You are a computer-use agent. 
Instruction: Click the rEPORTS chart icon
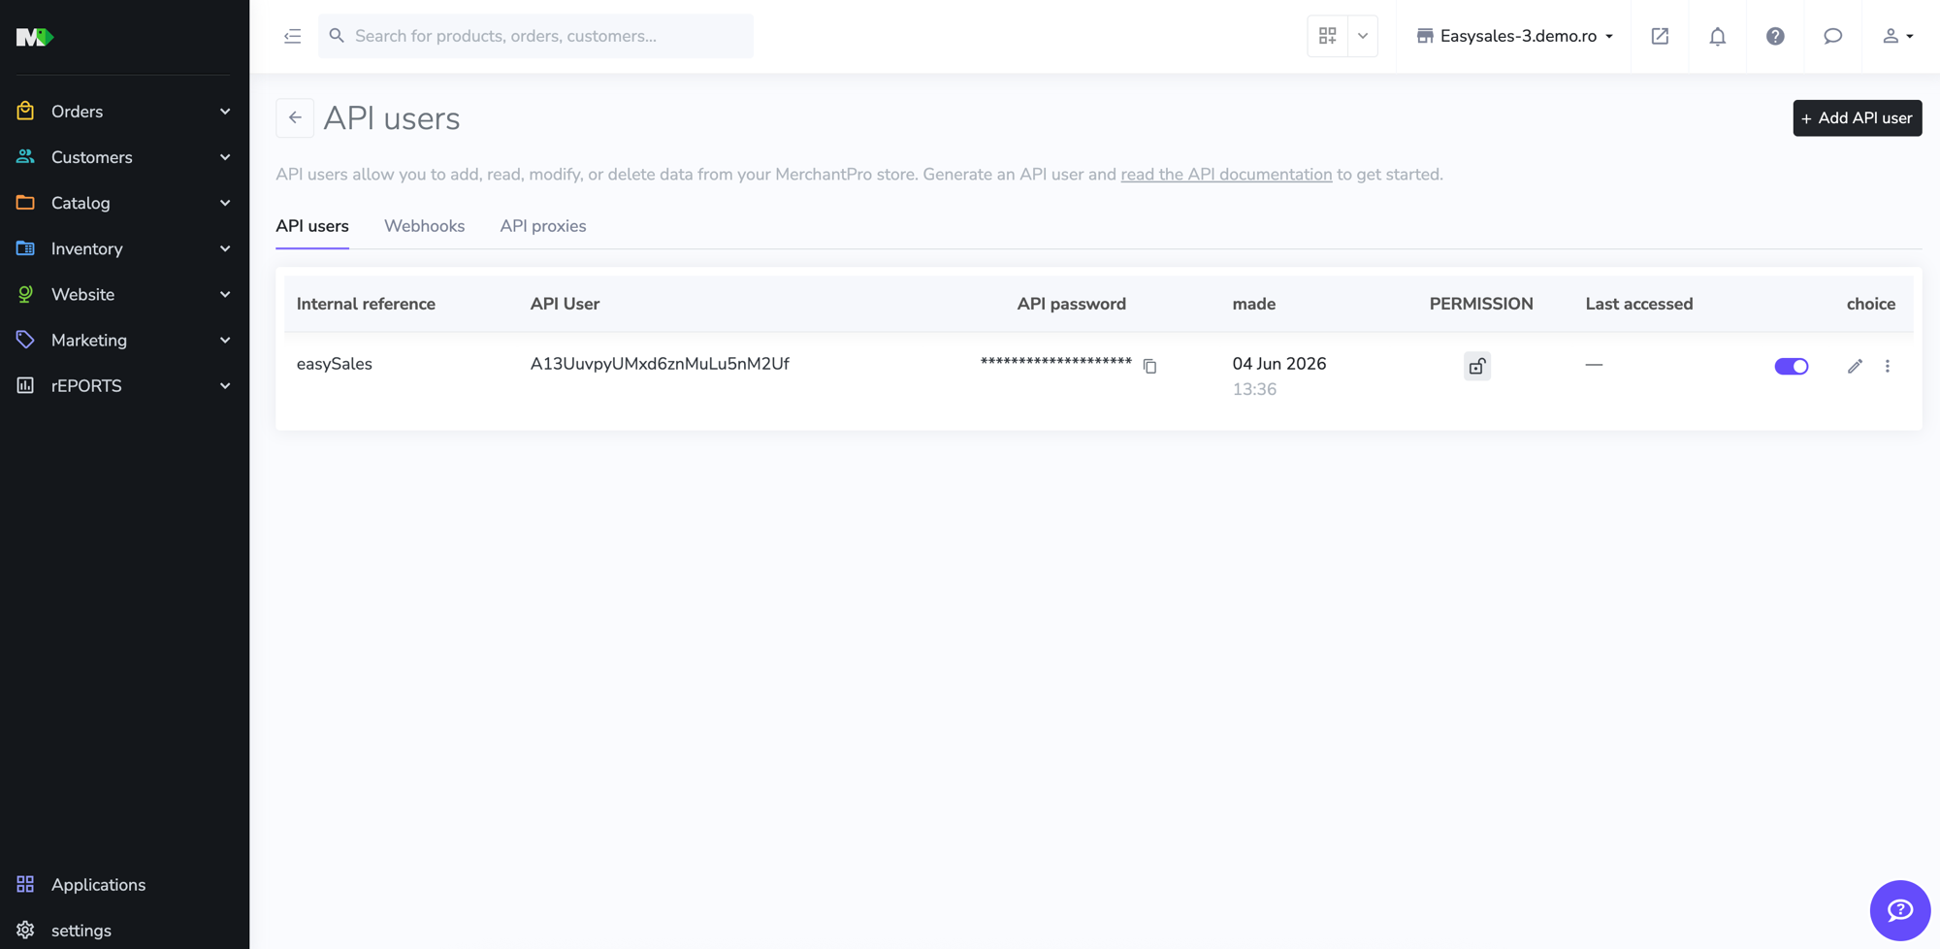25,385
